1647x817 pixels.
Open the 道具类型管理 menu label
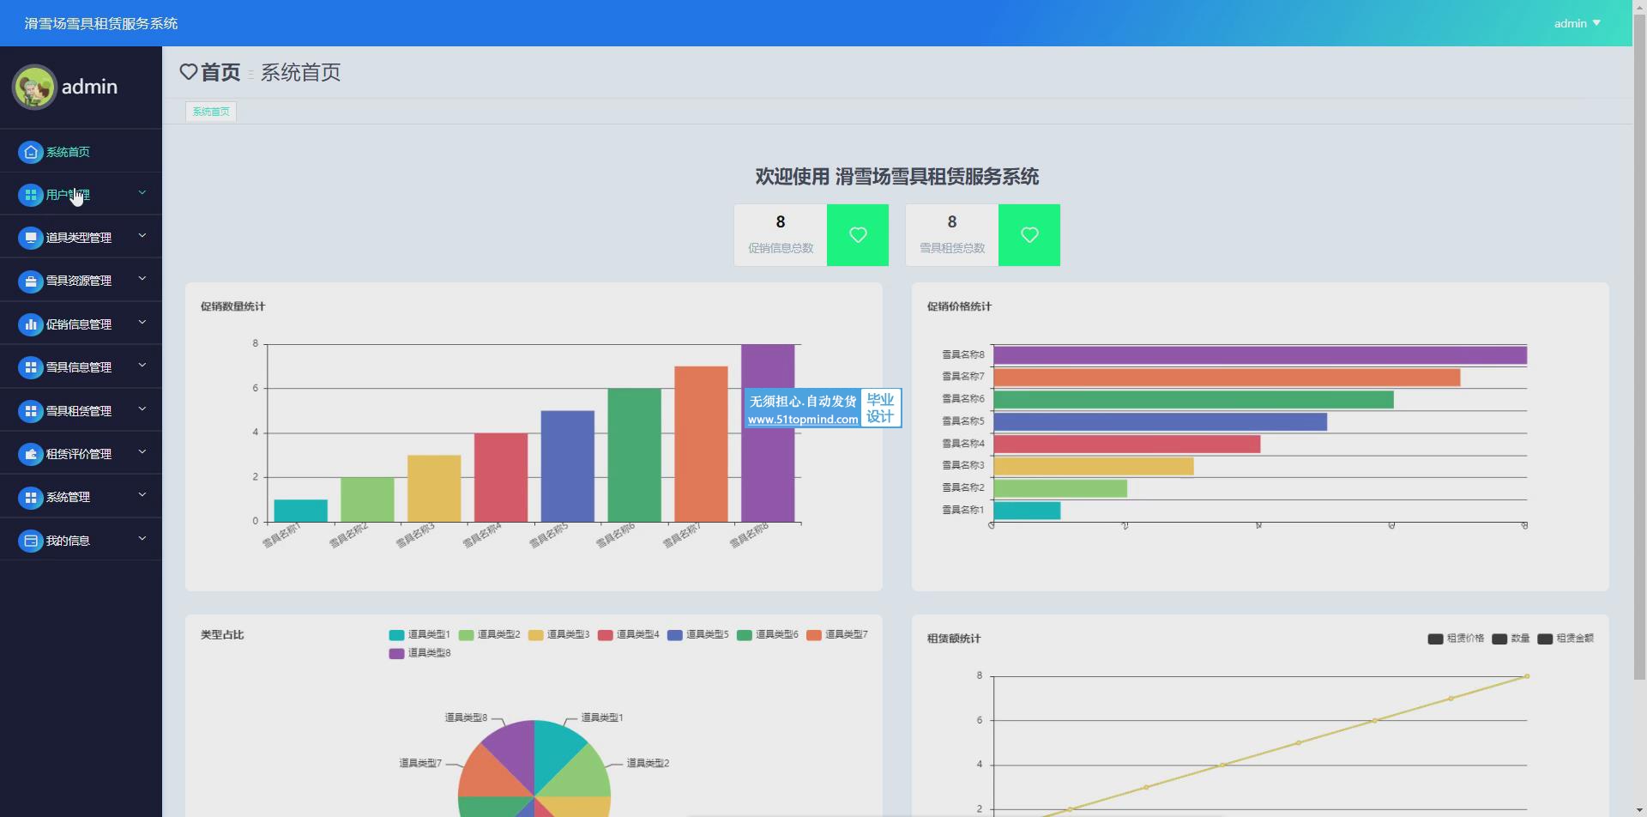click(79, 238)
